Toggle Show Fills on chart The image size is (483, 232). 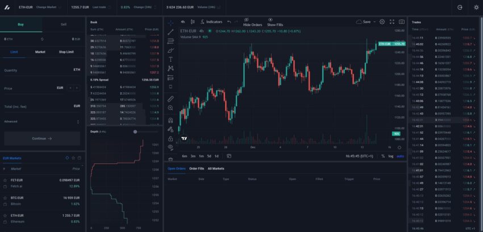coord(275,22)
